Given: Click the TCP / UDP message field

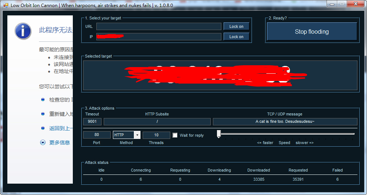Looking at the screenshot, I should pyautogui.click(x=285, y=122).
